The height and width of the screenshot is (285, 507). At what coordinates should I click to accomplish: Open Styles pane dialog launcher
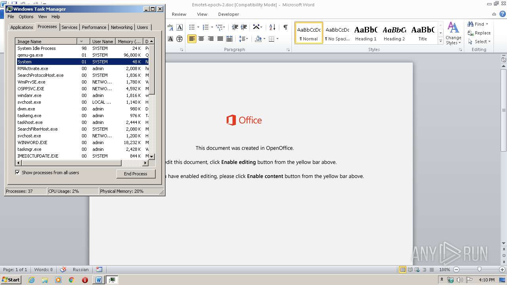tap(460, 50)
